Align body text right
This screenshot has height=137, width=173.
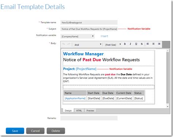click(x=159, y=44)
